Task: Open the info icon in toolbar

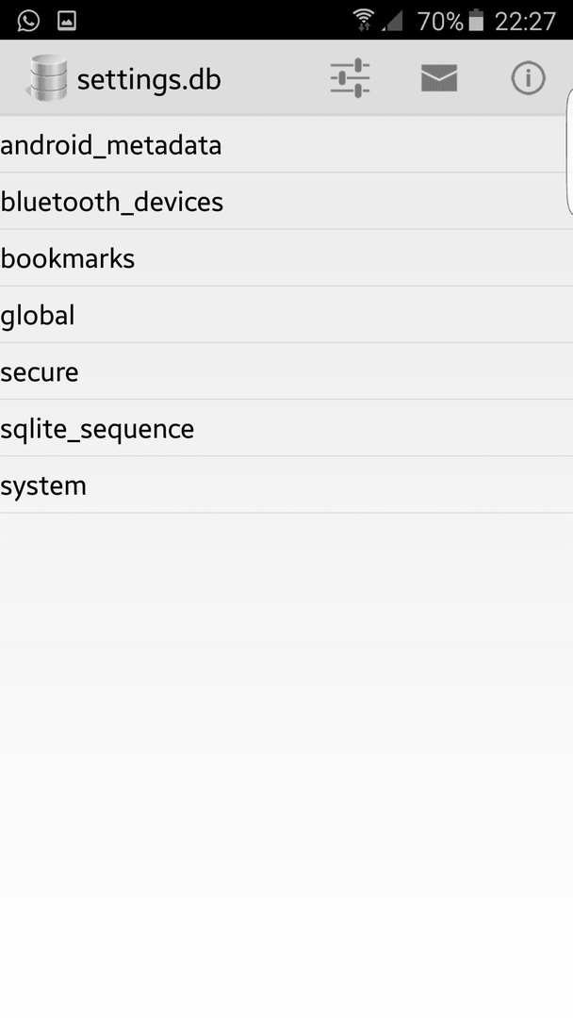Action: 528,78
